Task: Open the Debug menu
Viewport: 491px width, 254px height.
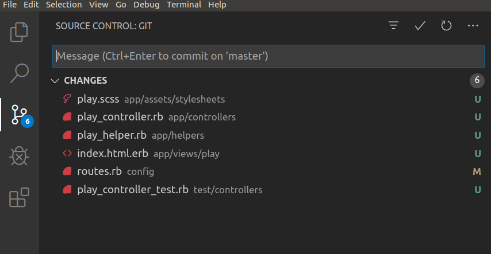Action: (146, 5)
